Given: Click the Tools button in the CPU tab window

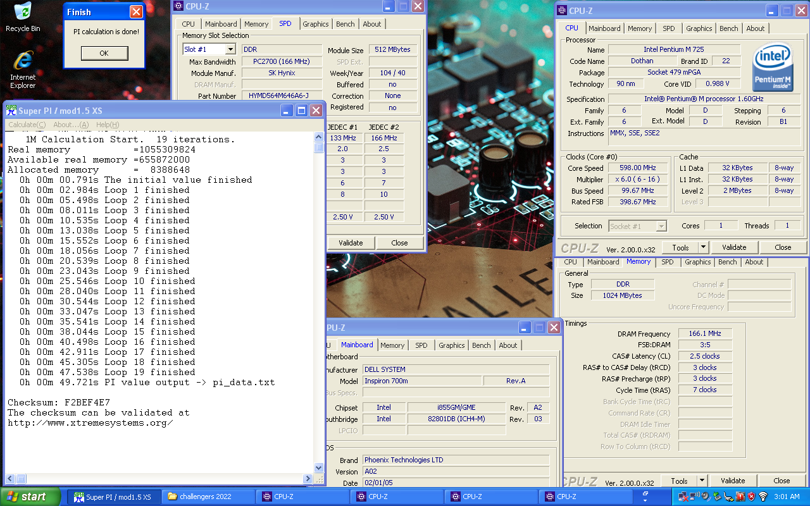Looking at the screenshot, I should tap(680, 247).
